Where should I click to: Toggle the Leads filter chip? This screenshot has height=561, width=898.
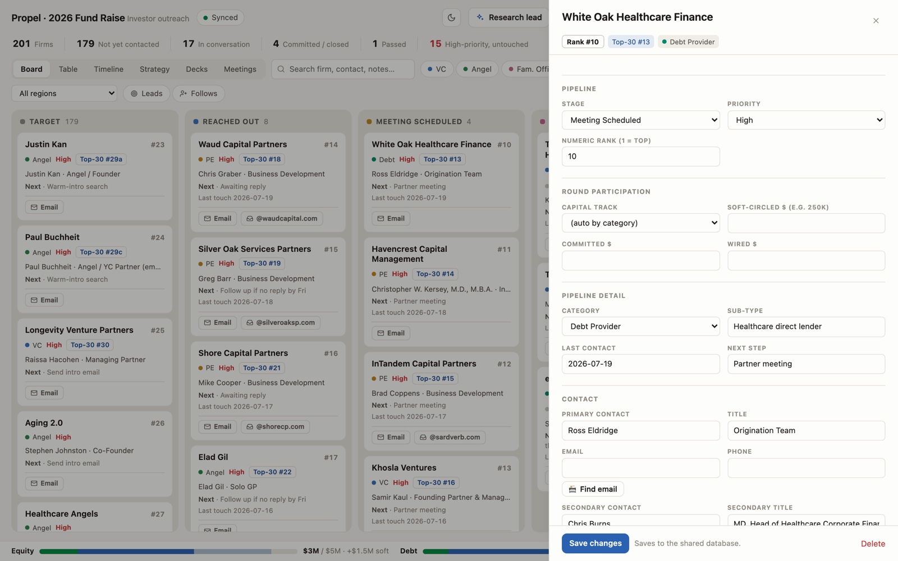coord(146,93)
